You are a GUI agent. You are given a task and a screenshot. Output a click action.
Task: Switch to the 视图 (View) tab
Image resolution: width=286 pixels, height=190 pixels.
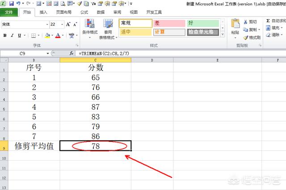coord(134,12)
